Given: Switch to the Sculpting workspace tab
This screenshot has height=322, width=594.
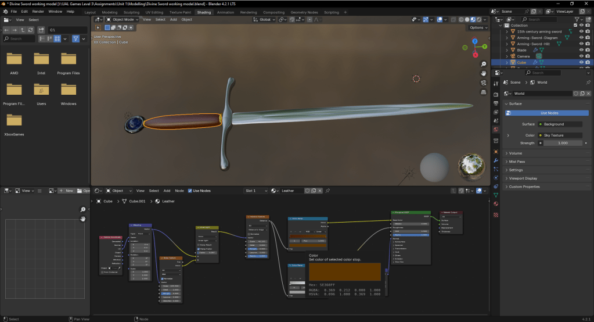Looking at the screenshot, I should (x=131, y=12).
